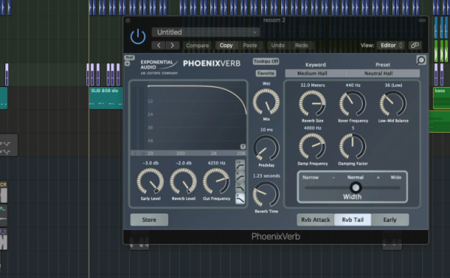This screenshot has width=450, height=278.
Task: Click the link chain icon
Action: [415, 45]
